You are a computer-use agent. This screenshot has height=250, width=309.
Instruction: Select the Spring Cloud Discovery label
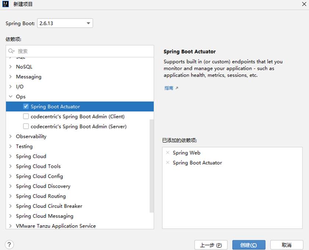(x=43, y=186)
